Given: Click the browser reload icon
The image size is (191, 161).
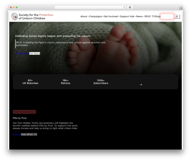Looking at the screenshot, I should 124,7.
